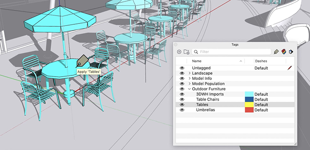
Task: Close the Tags panel window
Action: click(175, 45)
